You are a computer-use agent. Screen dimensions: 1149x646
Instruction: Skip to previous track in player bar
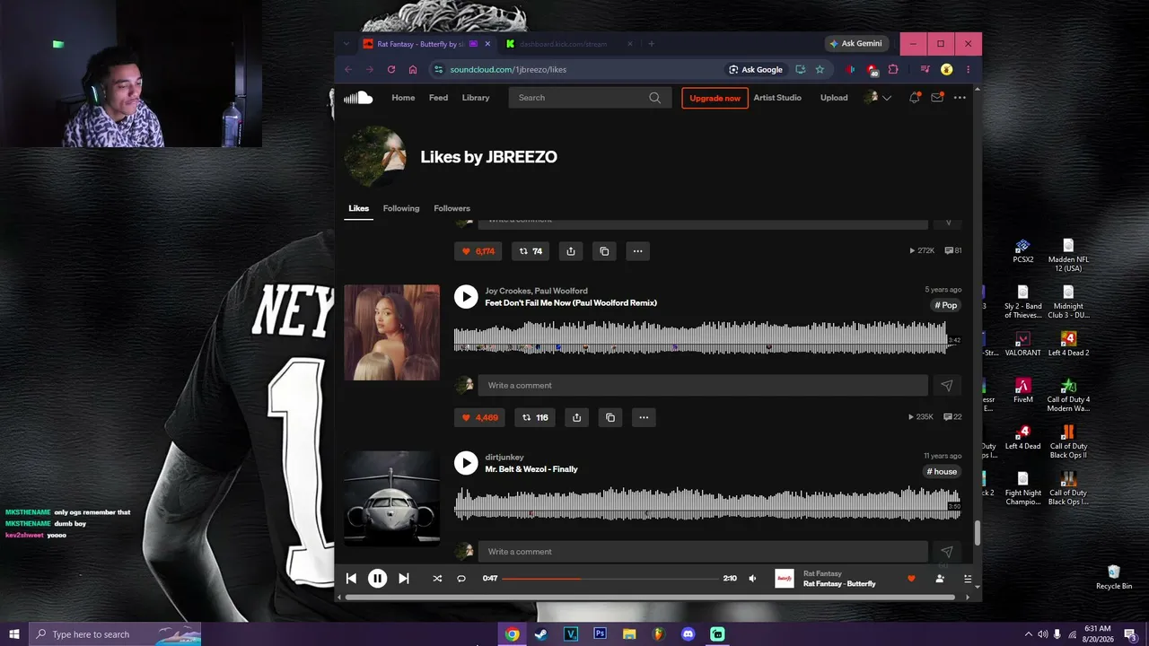pyautogui.click(x=351, y=579)
